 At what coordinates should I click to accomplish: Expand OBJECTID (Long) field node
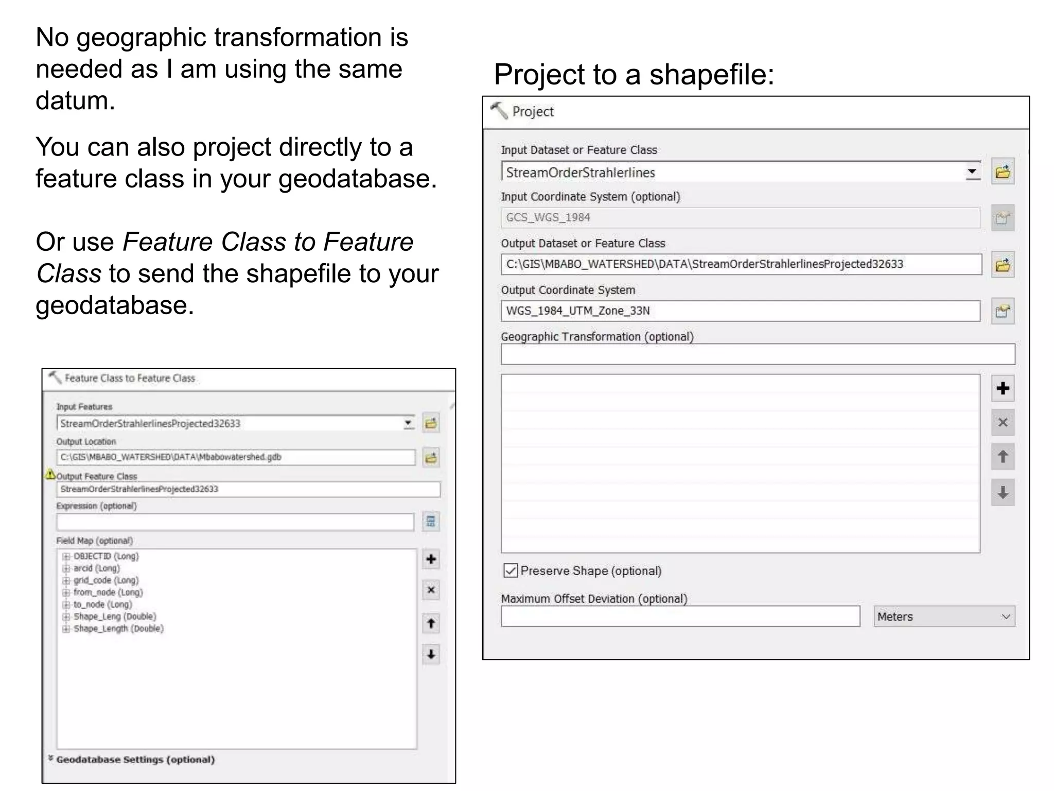point(66,557)
